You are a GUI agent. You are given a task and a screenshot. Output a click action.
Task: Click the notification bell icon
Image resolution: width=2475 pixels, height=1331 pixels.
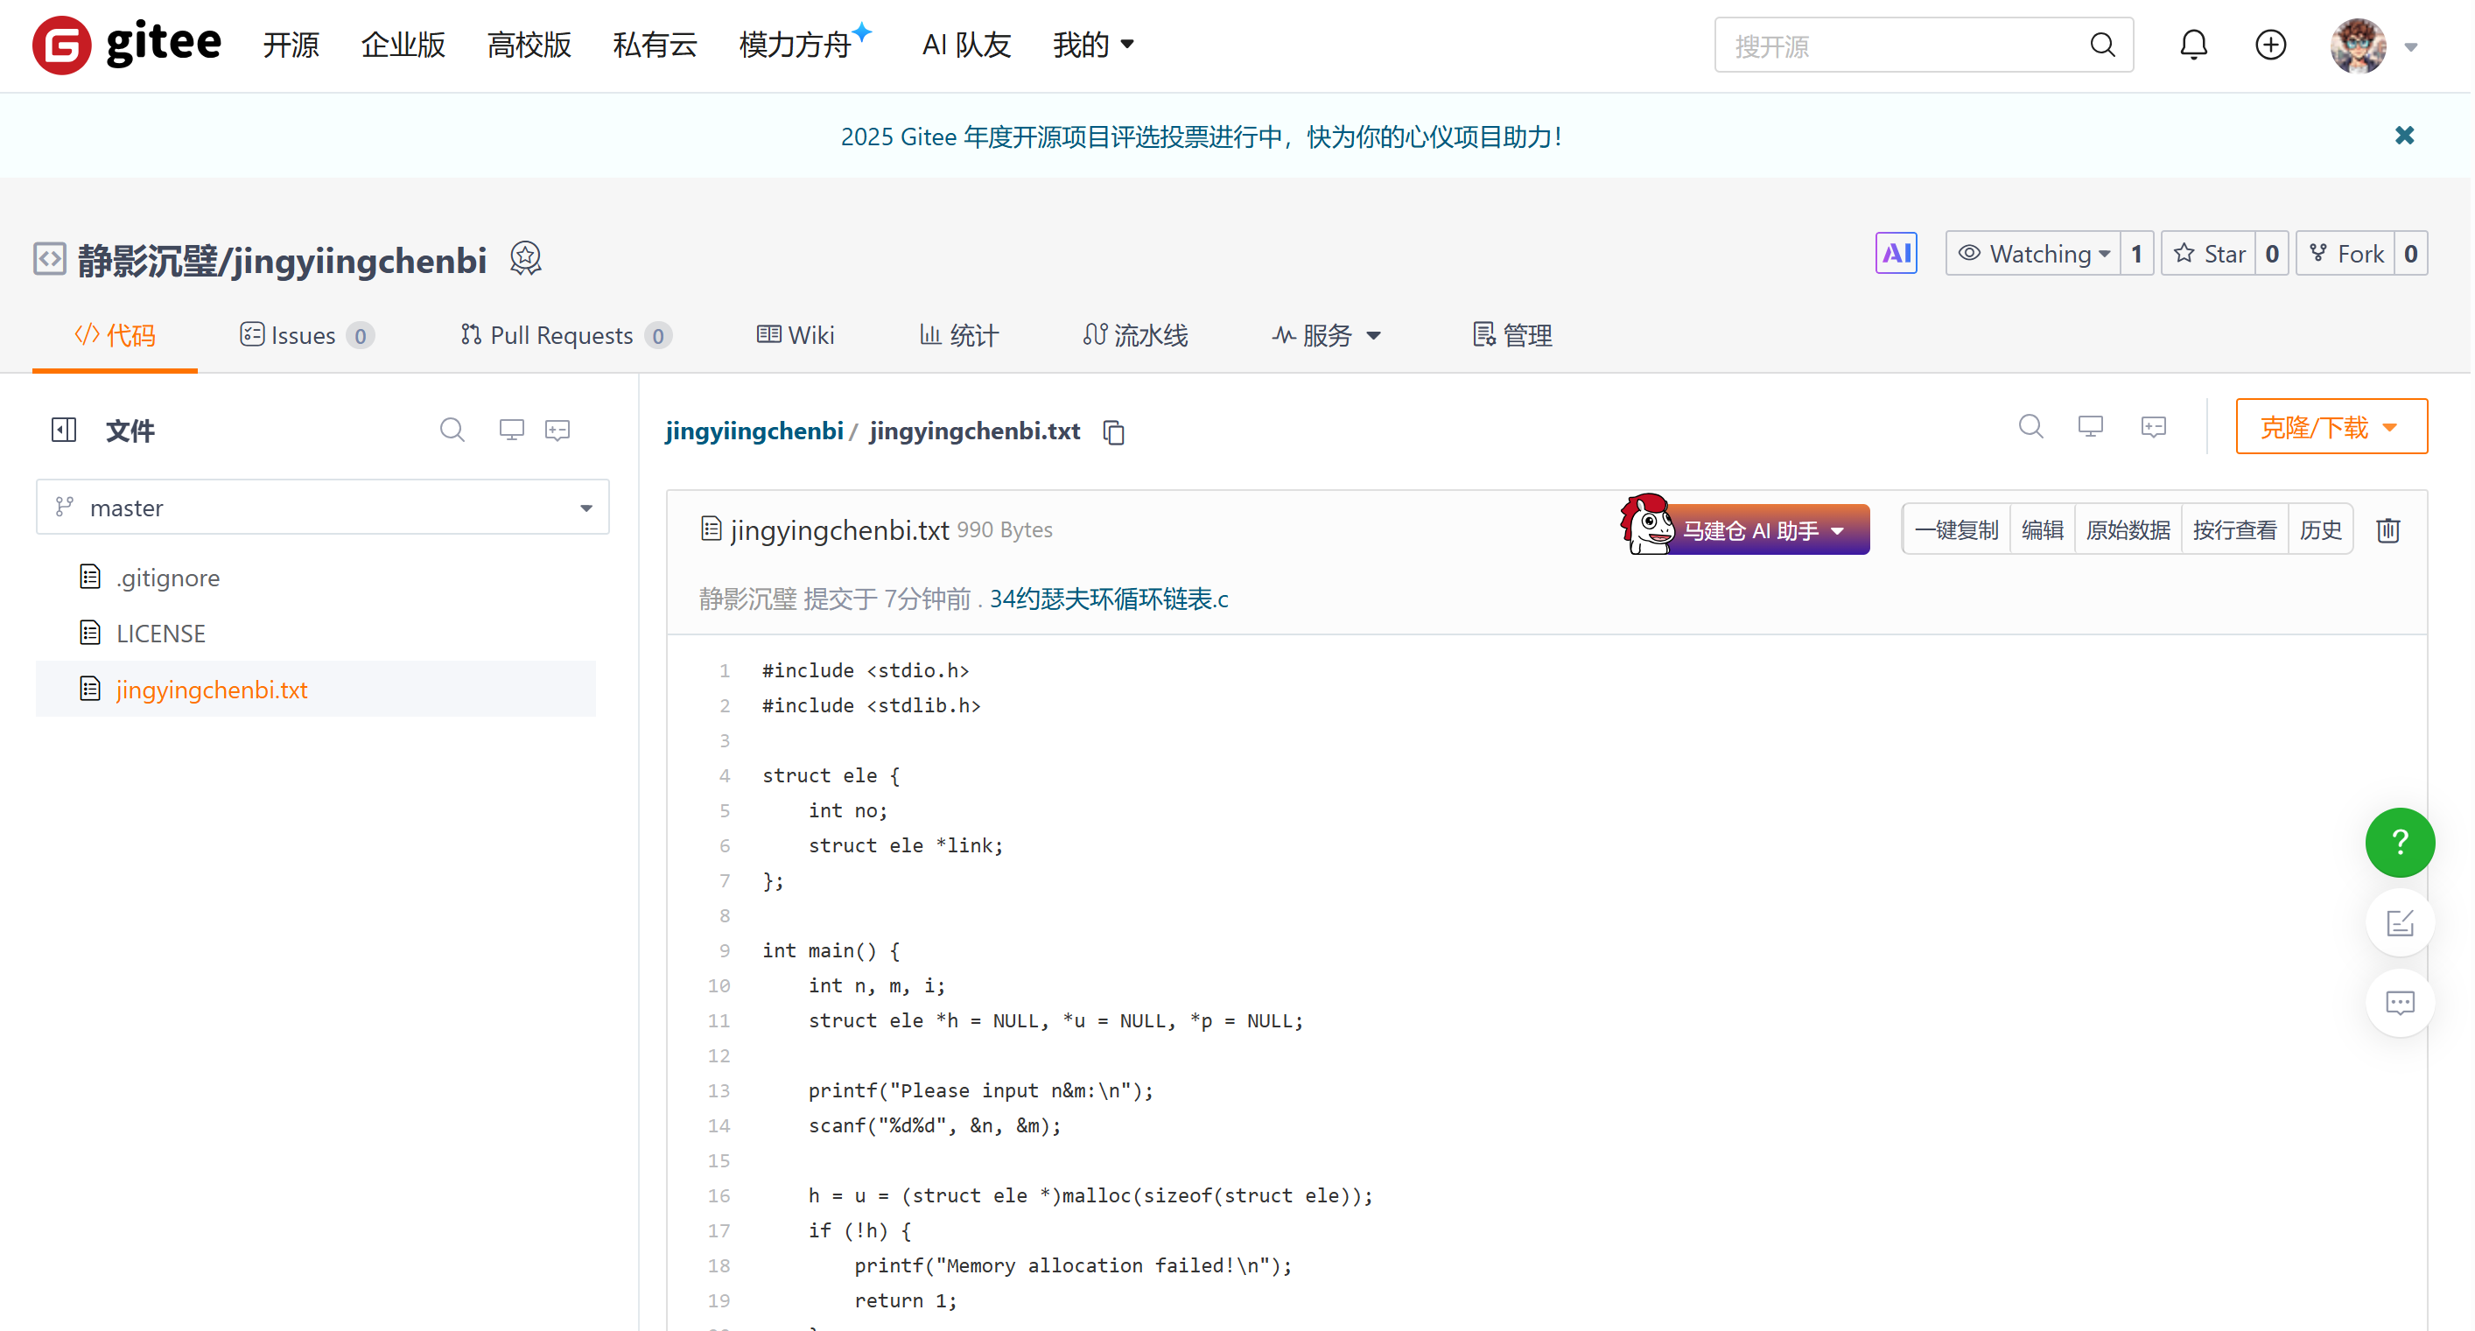(x=2192, y=46)
